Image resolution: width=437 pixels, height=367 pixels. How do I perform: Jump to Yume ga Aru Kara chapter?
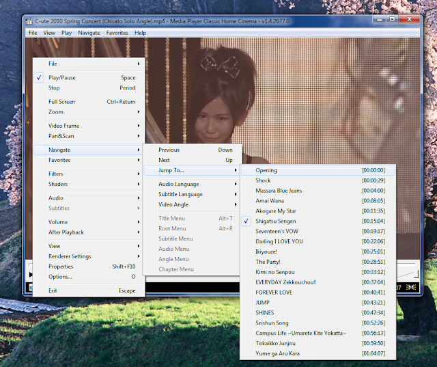pos(318,353)
